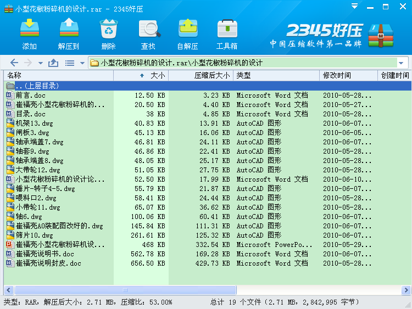The height and width of the screenshot is (309, 412).
Task: Open the title bar menu triangle
Action: click(x=354, y=6)
